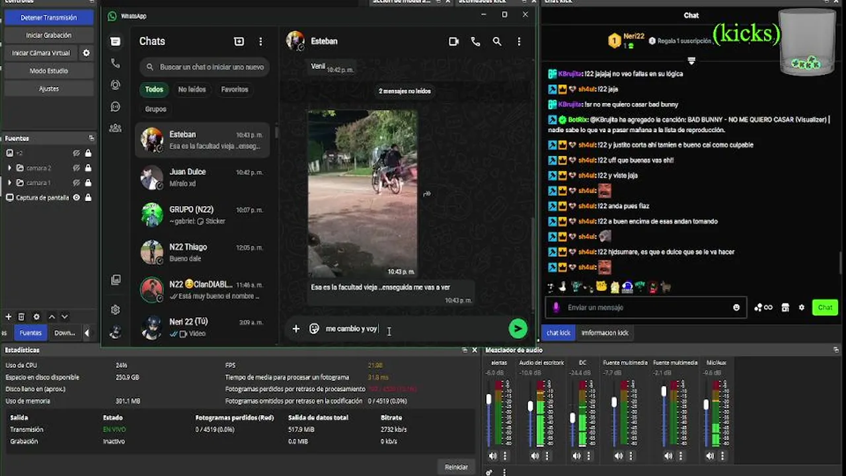Open virtual camera settings gear
The height and width of the screenshot is (476, 846).
point(86,53)
